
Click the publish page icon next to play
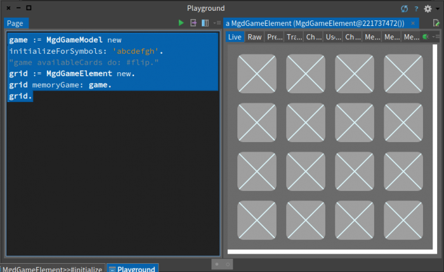(x=193, y=23)
